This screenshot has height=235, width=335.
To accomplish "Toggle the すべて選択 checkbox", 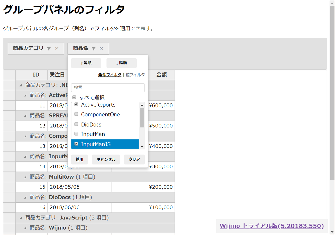I will [x=74, y=97].
